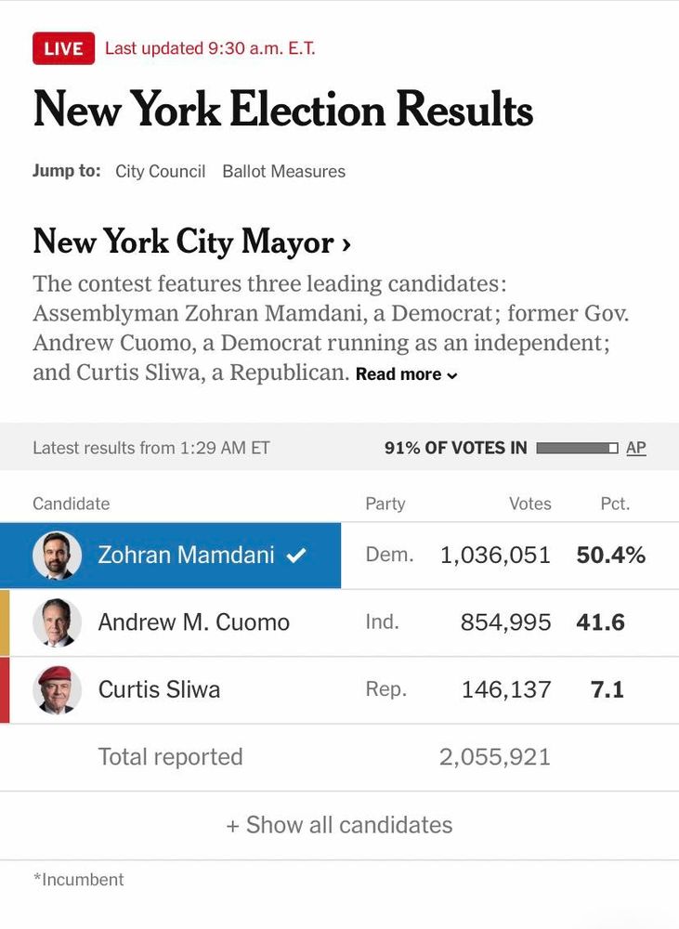Select Andrew M. Cuomo's name
Viewport: 679px width, 929px height.
coord(193,622)
